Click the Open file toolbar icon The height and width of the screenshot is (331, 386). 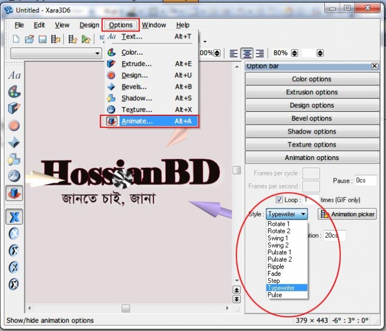pyautogui.click(x=30, y=39)
